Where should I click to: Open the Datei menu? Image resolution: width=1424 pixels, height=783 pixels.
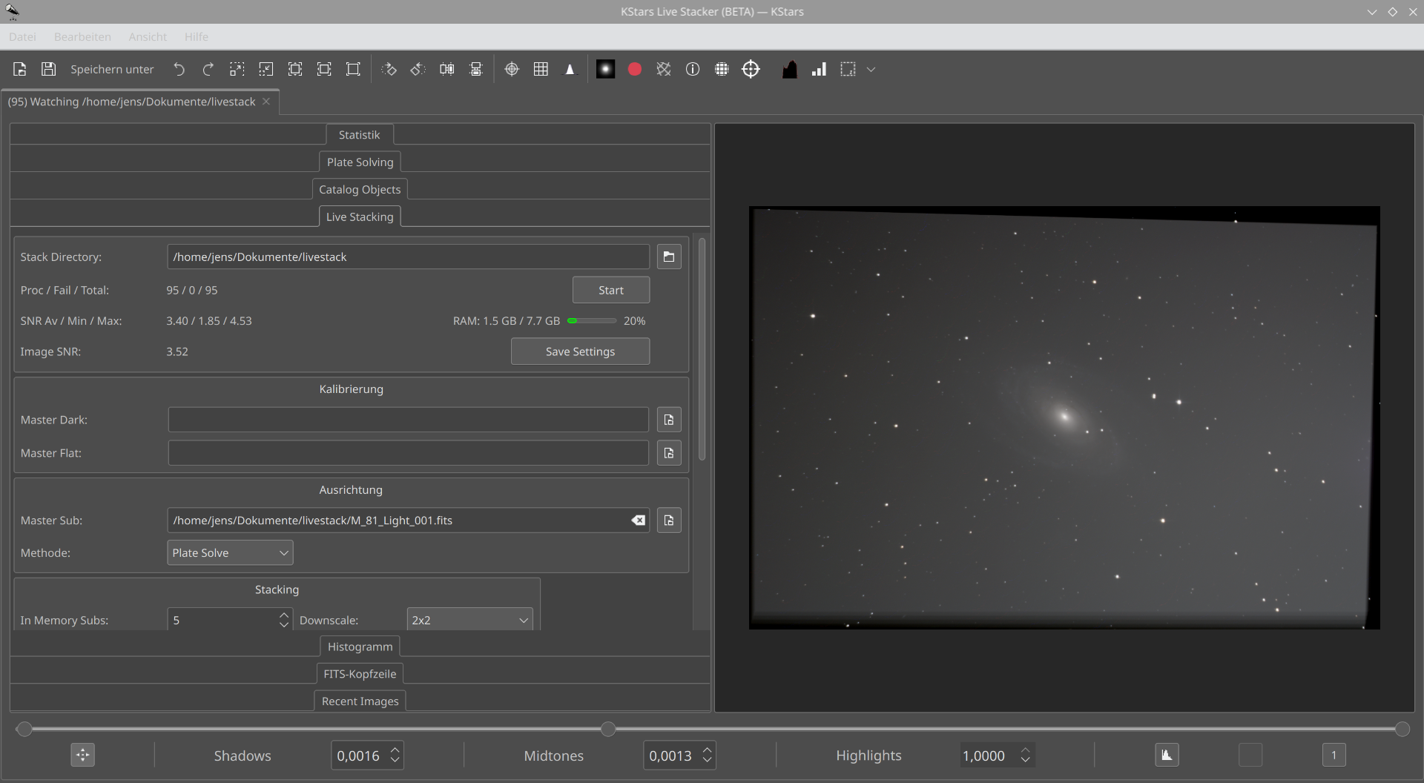22,36
